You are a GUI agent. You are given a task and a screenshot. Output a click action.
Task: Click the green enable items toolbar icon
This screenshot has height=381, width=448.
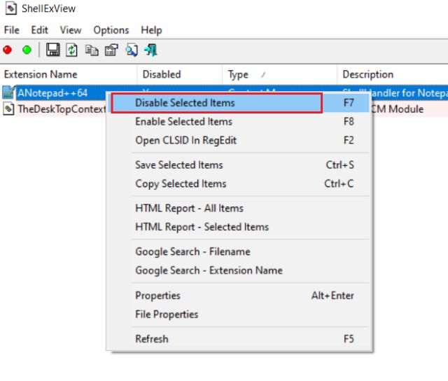pos(27,50)
